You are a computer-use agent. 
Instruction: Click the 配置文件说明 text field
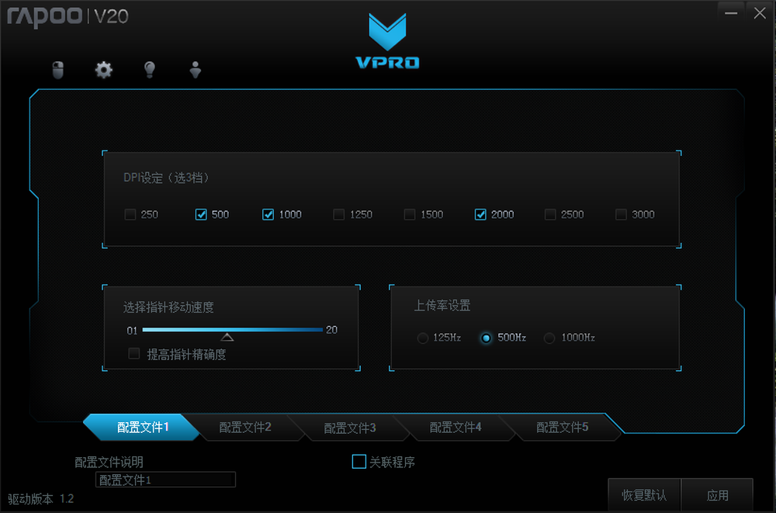coord(165,480)
